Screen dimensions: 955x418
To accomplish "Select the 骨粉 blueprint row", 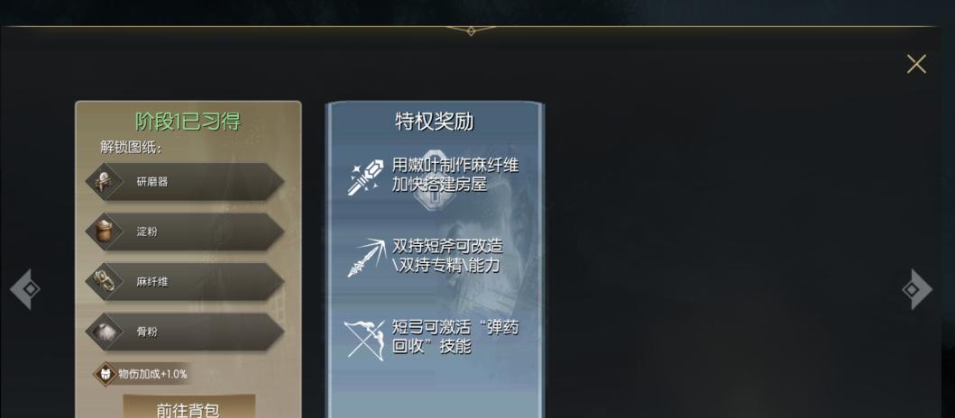I will pos(185,332).
